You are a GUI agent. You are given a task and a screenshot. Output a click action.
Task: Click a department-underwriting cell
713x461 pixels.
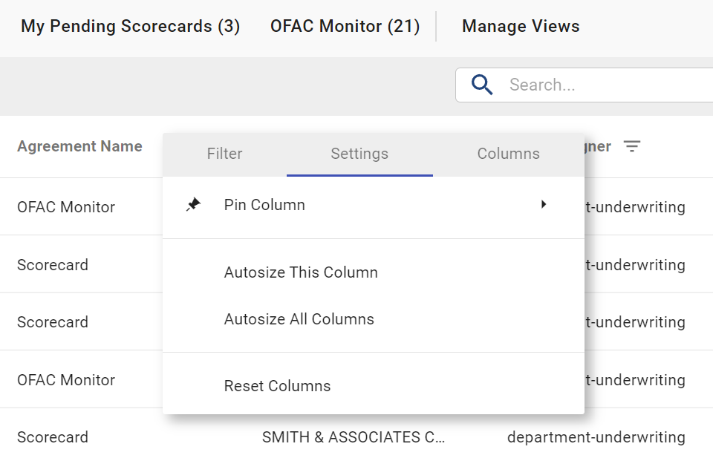click(597, 437)
